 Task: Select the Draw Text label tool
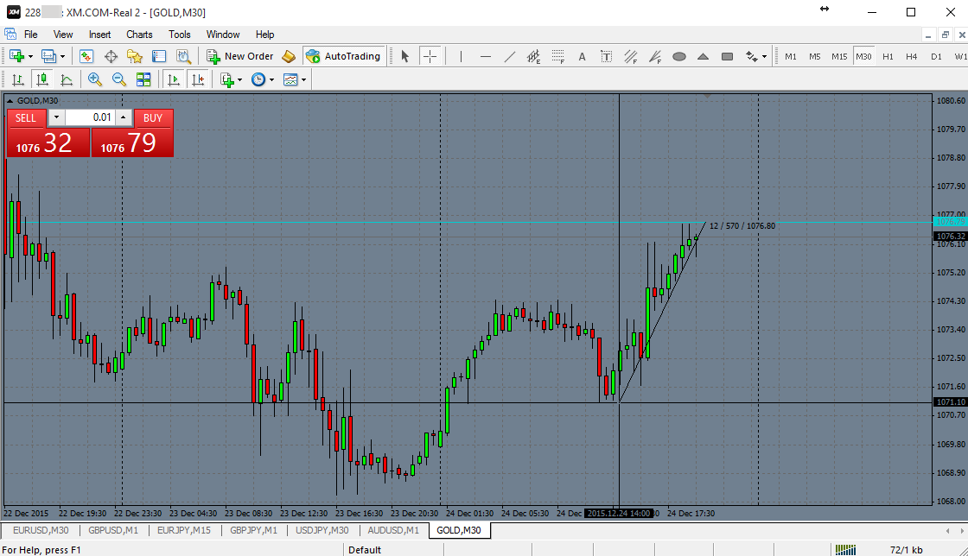(606, 57)
